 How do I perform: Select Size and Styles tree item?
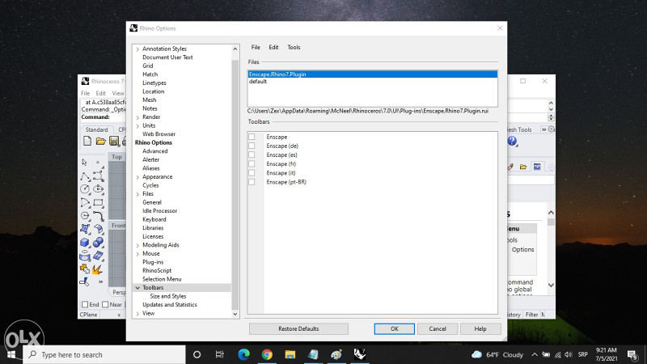pyautogui.click(x=168, y=296)
